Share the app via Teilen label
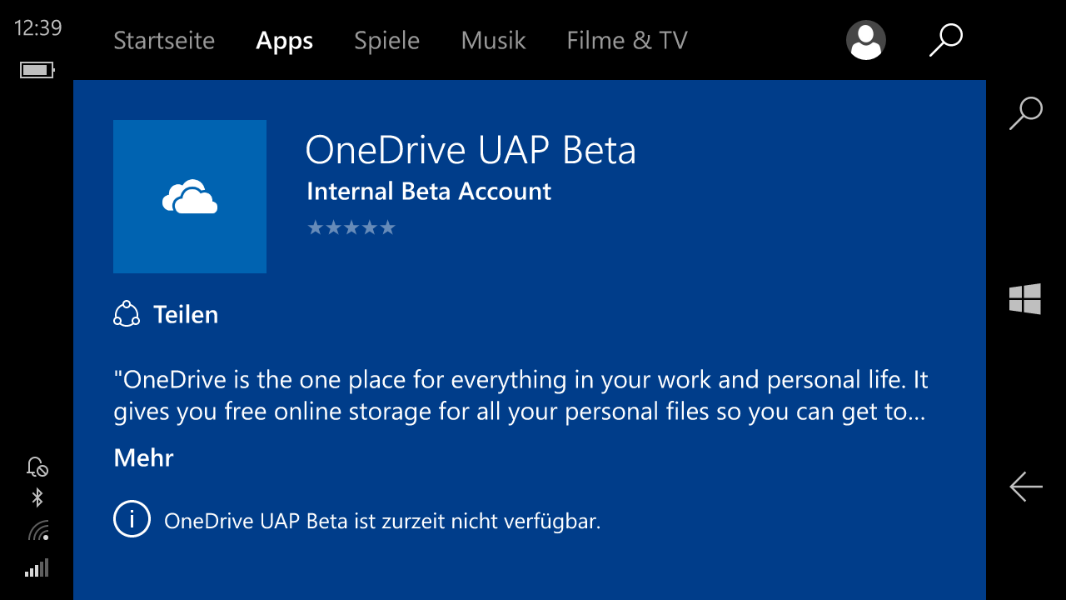Screen dimensions: 1066x600 click(186, 314)
